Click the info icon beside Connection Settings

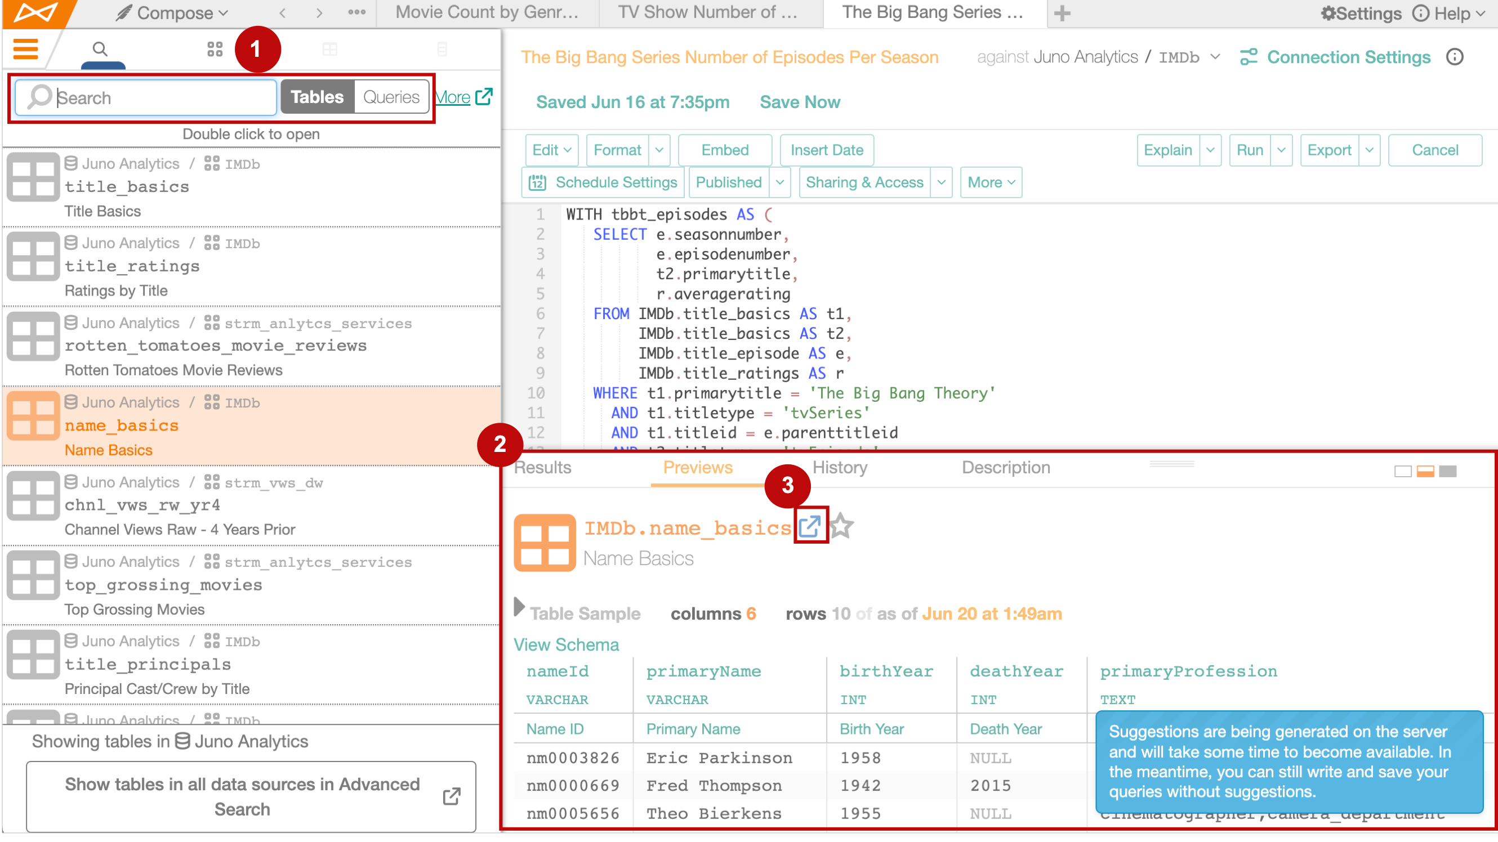point(1455,57)
